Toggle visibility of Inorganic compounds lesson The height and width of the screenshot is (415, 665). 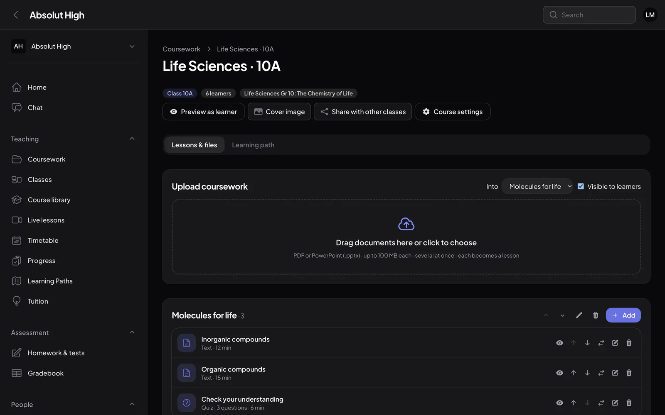(560, 343)
